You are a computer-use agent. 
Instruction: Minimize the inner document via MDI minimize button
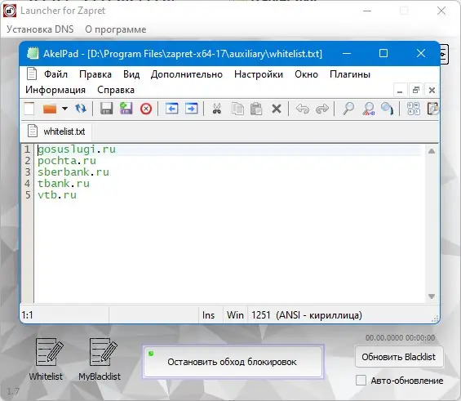(400, 90)
